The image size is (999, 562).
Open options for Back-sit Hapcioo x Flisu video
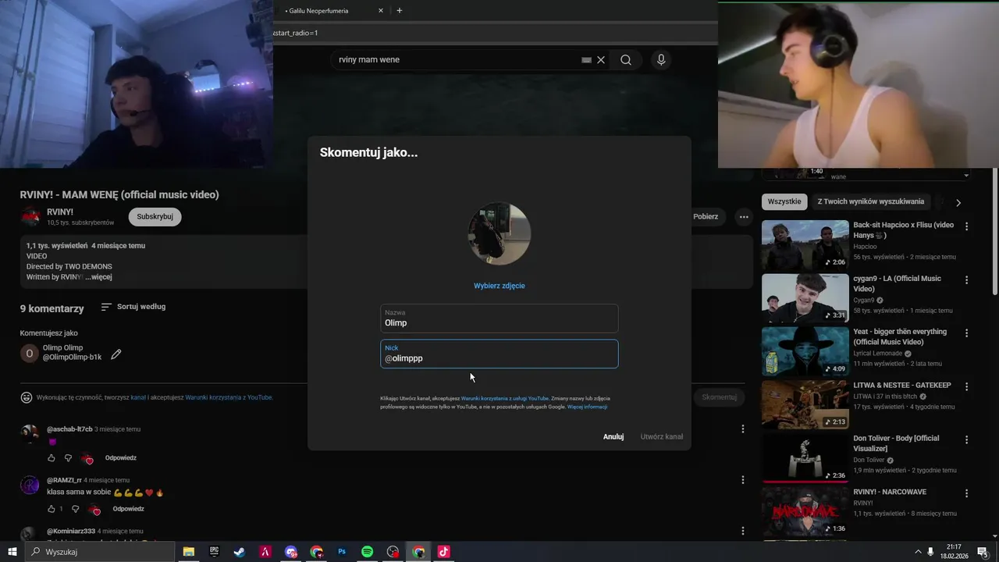[x=966, y=226]
